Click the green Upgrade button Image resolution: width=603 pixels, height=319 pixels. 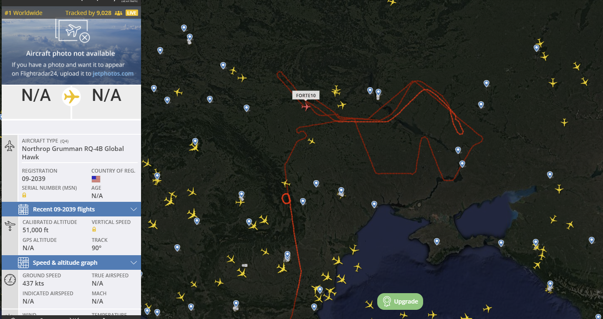point(400,301)
